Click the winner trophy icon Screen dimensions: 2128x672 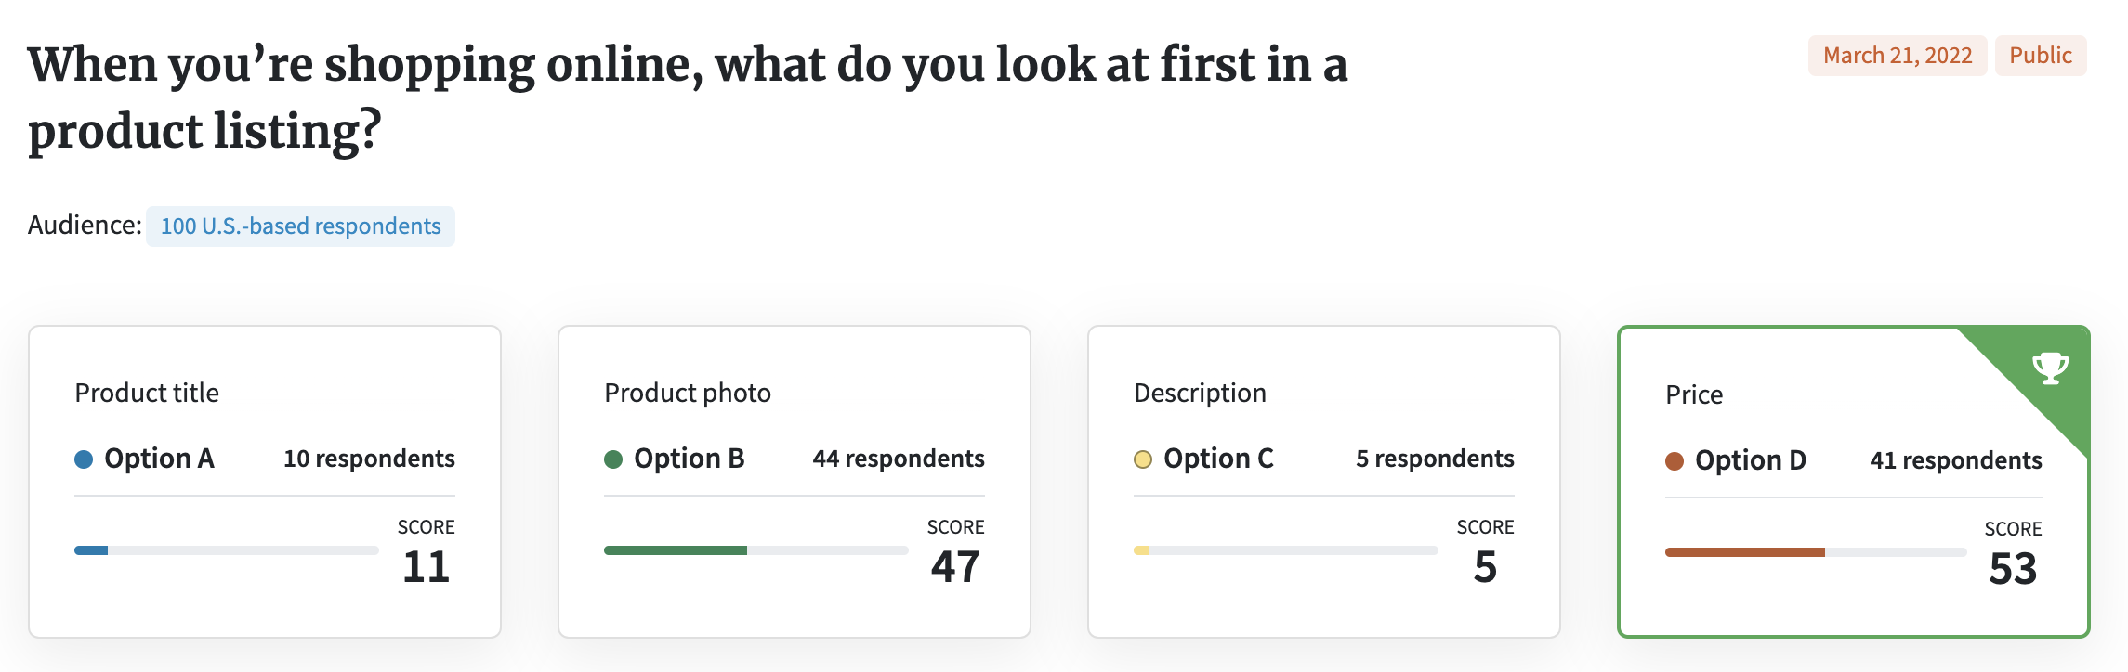(2050, 368)
